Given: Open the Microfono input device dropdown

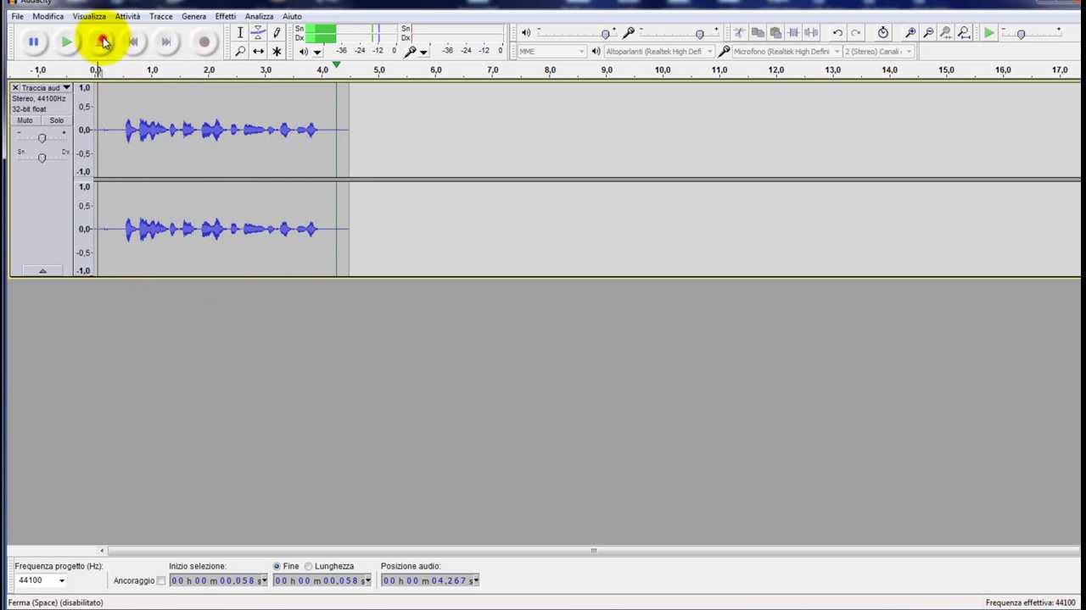Looking at the screenshot, I should [x=786, y=51].
